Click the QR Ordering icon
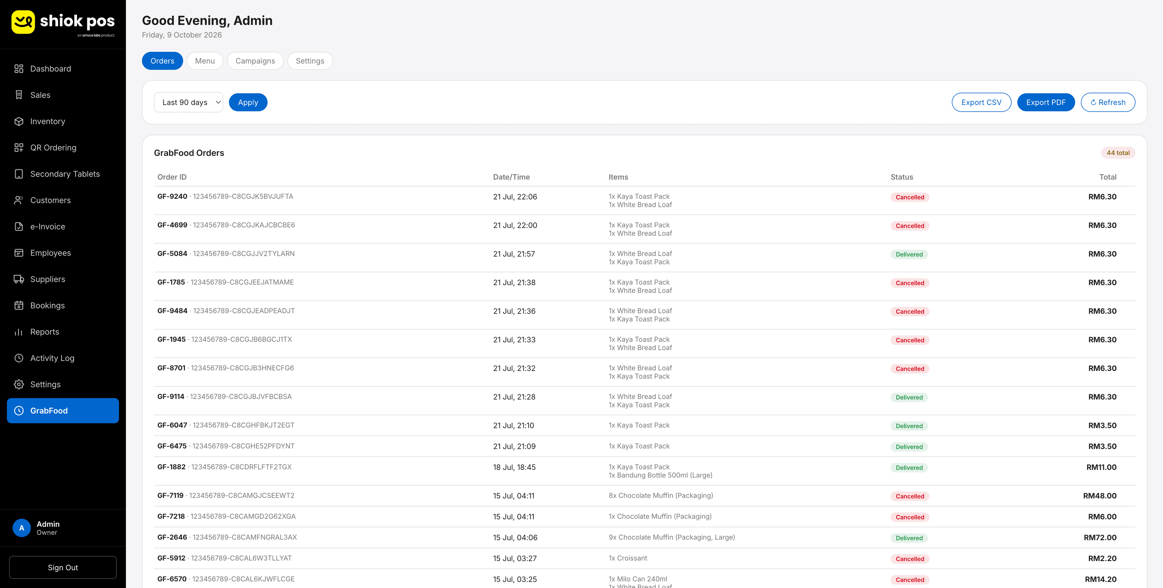1163x588 pixels. tap(18, 148)
